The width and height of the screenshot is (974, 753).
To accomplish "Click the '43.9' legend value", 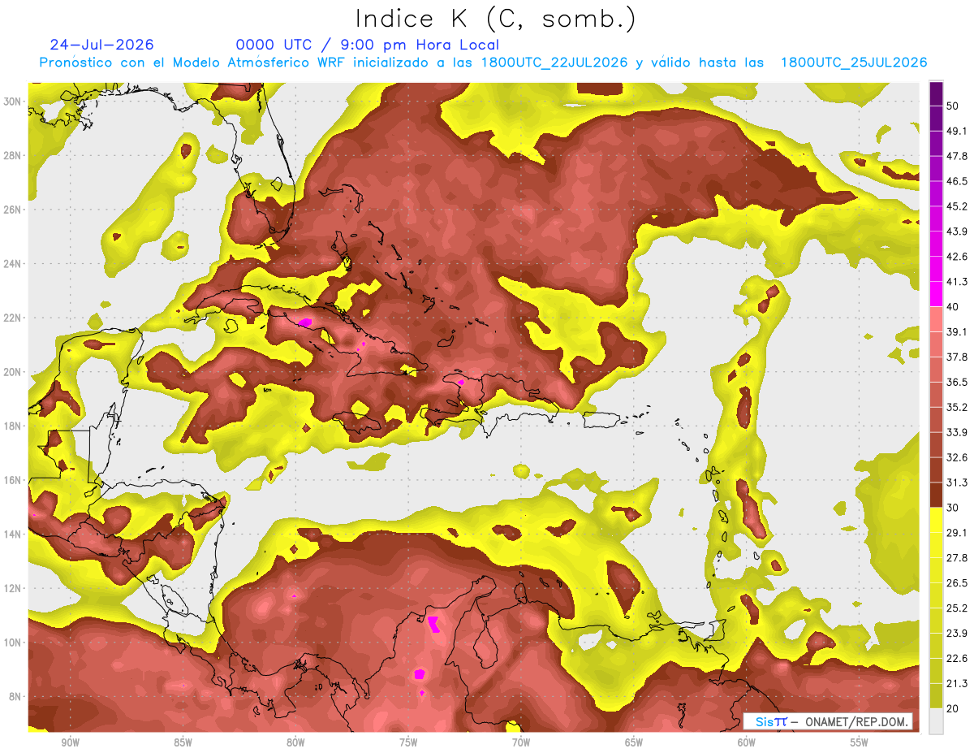I will [957, 231].
